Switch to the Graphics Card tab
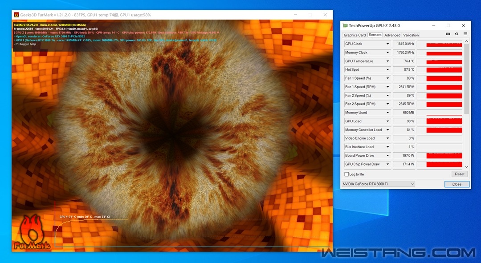481x263 pixels. [x=355, y=35]
